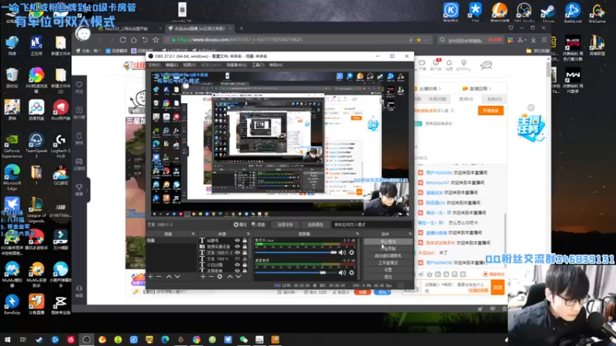Image resolution: width=616 pixels, height=346 pixels.
Task: Click the 选择字体 button
Action: coord(285,225)
